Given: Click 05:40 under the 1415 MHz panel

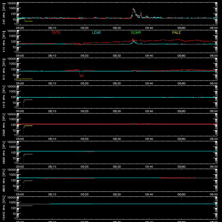Looking at the screenshot, I should (149, 111).
